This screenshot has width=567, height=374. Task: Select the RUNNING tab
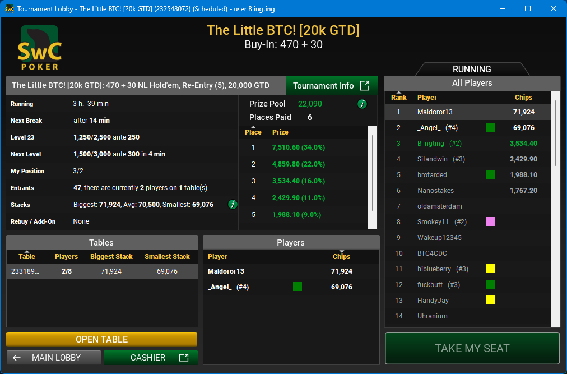pos(472,69)
